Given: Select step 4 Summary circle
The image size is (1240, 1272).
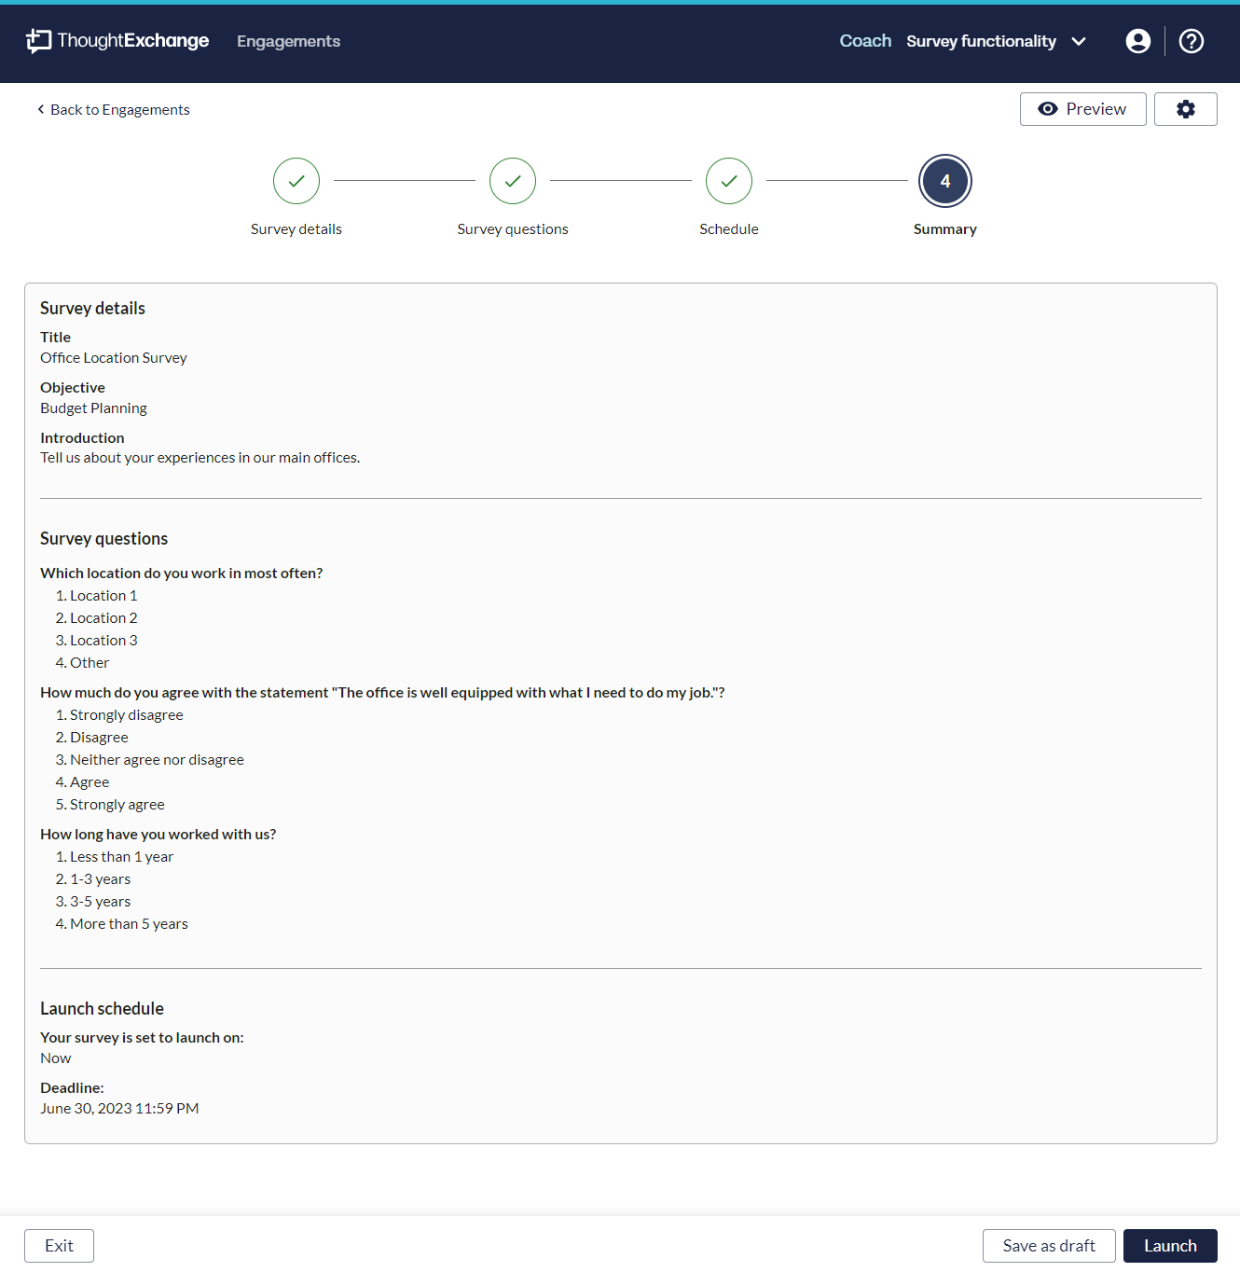Looking at the screenshot, I should (945, 181).
